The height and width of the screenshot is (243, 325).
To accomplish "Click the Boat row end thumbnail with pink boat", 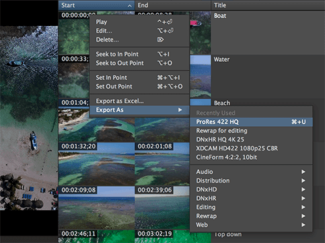I will 201,32.
